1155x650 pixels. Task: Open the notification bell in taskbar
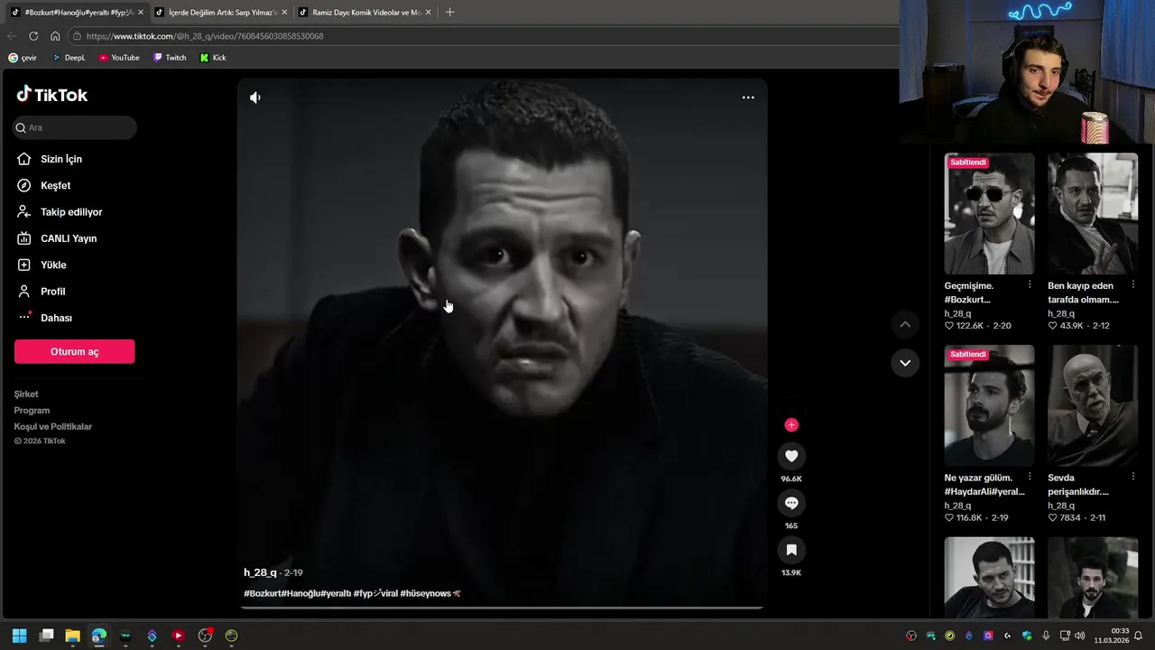pyautogui.click(x=1139, y=636)
